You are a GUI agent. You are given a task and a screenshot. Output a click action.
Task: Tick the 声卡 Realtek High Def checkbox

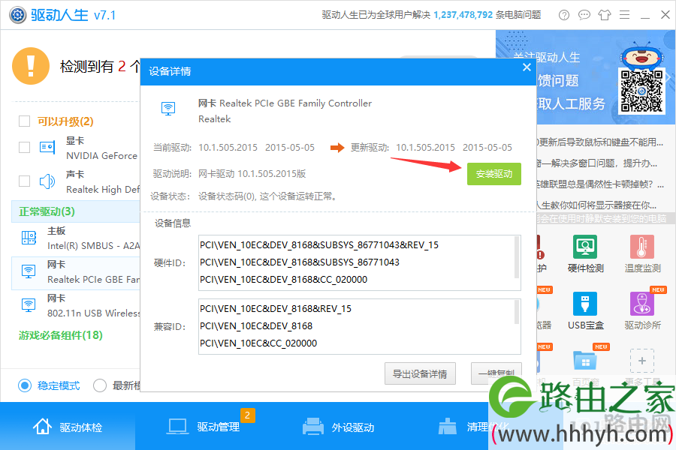click(x=24, y=181)
